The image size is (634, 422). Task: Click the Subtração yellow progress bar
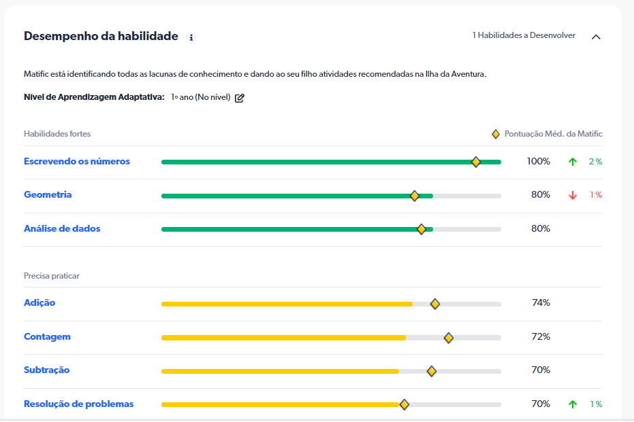(279, 371)
